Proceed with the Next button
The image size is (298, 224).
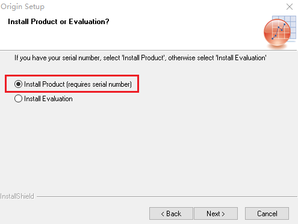coord(216,214)
